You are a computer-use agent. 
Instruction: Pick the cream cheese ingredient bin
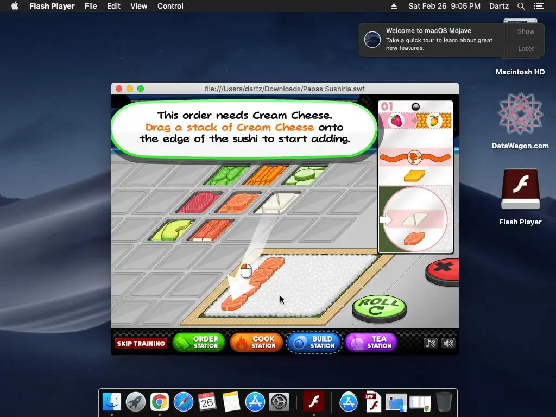pyautogui.click(x=277, y=203)
